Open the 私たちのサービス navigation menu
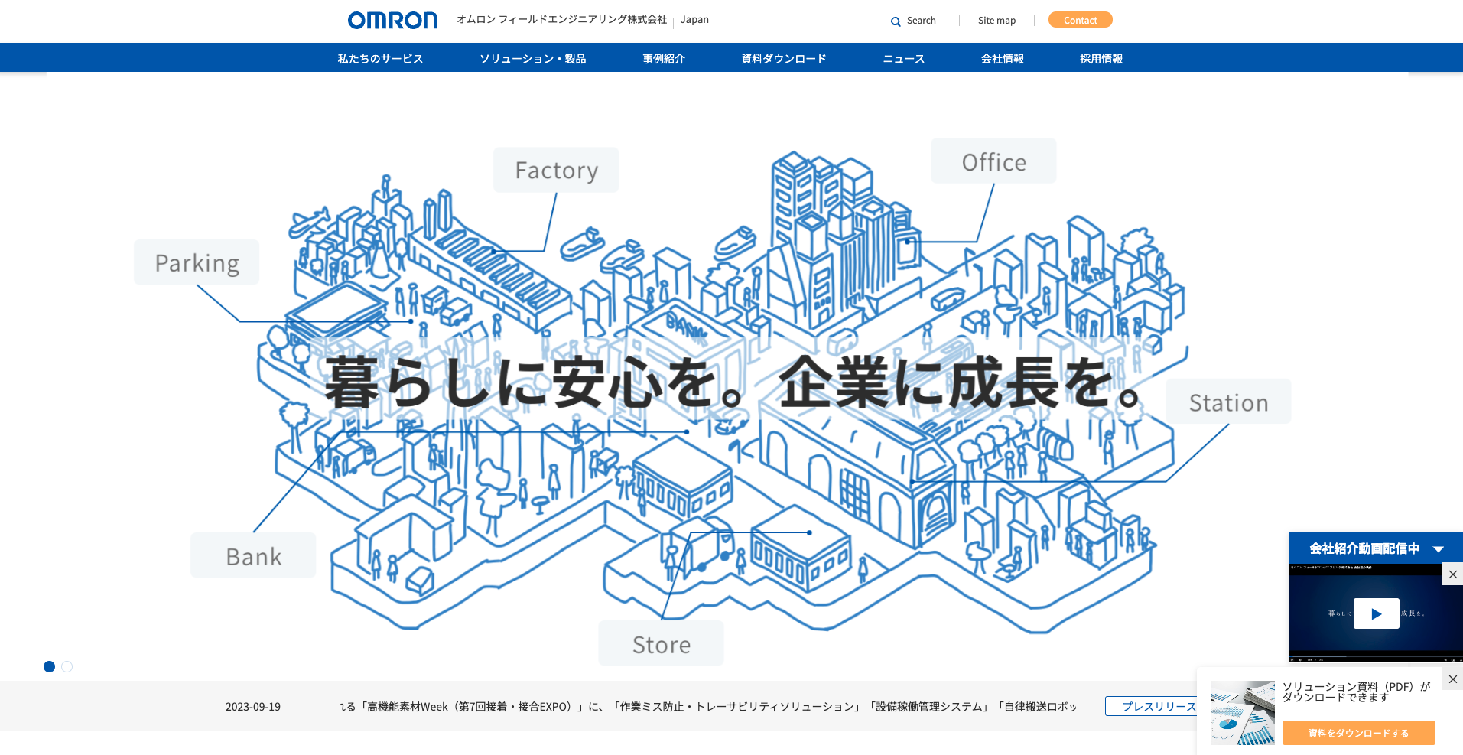The width and height of the screenshot is (1463, 755). pyautogui.click(x=379, y=57)
